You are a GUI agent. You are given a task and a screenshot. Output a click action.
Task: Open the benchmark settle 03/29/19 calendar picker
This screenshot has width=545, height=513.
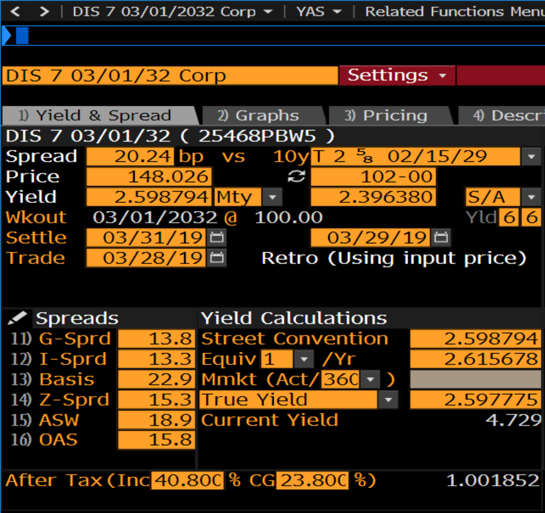[x=441, y=238]
